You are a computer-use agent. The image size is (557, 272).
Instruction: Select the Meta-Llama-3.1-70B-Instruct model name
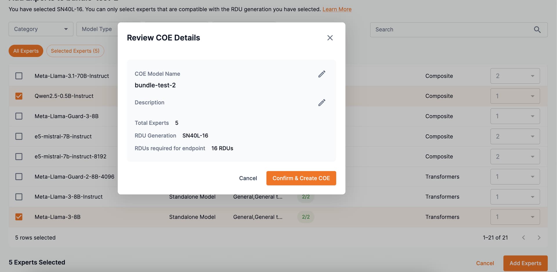pyautogui.click(x=72, y=76)
